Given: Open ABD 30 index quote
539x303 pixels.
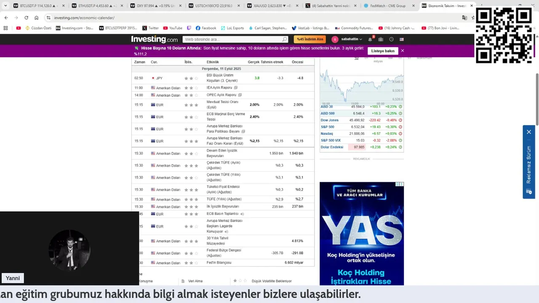Looking at the screenshot, I should (327, 106).
